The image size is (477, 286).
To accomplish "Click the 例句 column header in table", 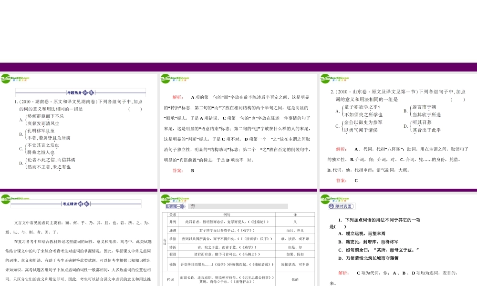I will coord(227,214).
